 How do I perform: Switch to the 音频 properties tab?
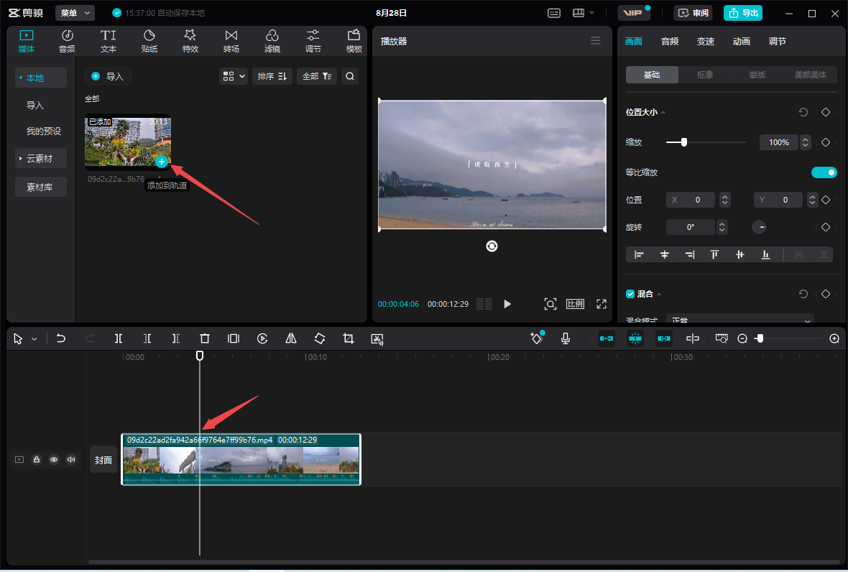coord(669,42)
